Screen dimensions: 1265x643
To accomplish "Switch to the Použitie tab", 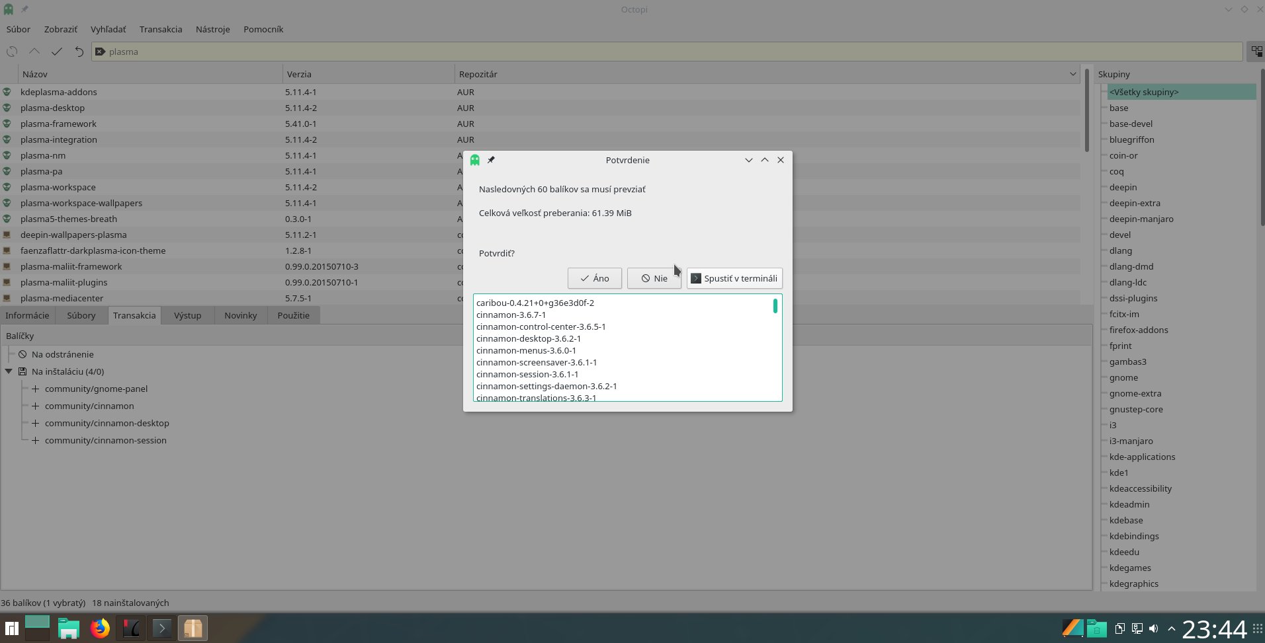I will (294, 315).
